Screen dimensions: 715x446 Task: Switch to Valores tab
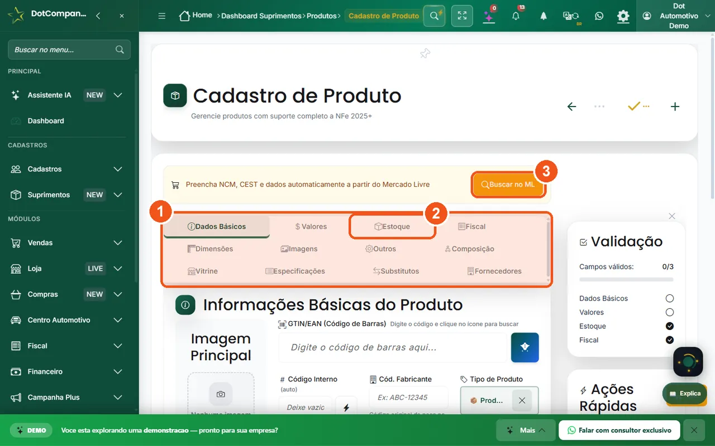pyautogui.click(x=311, y=227)
